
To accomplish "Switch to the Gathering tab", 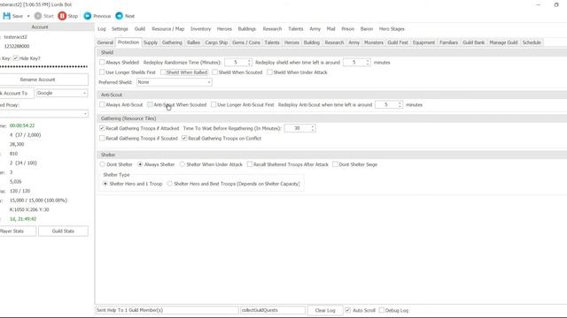I will coord(172,42).
